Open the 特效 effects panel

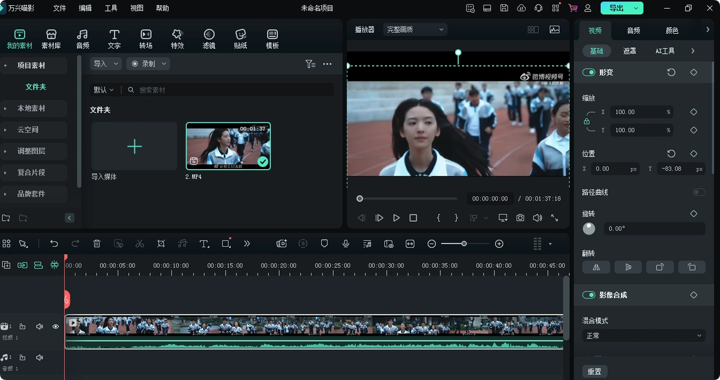point(177,39)
